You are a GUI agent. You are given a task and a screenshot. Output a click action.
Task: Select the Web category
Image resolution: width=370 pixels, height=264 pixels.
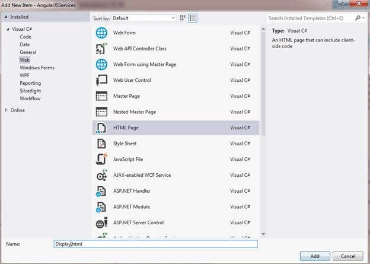[x=24, y=60]
